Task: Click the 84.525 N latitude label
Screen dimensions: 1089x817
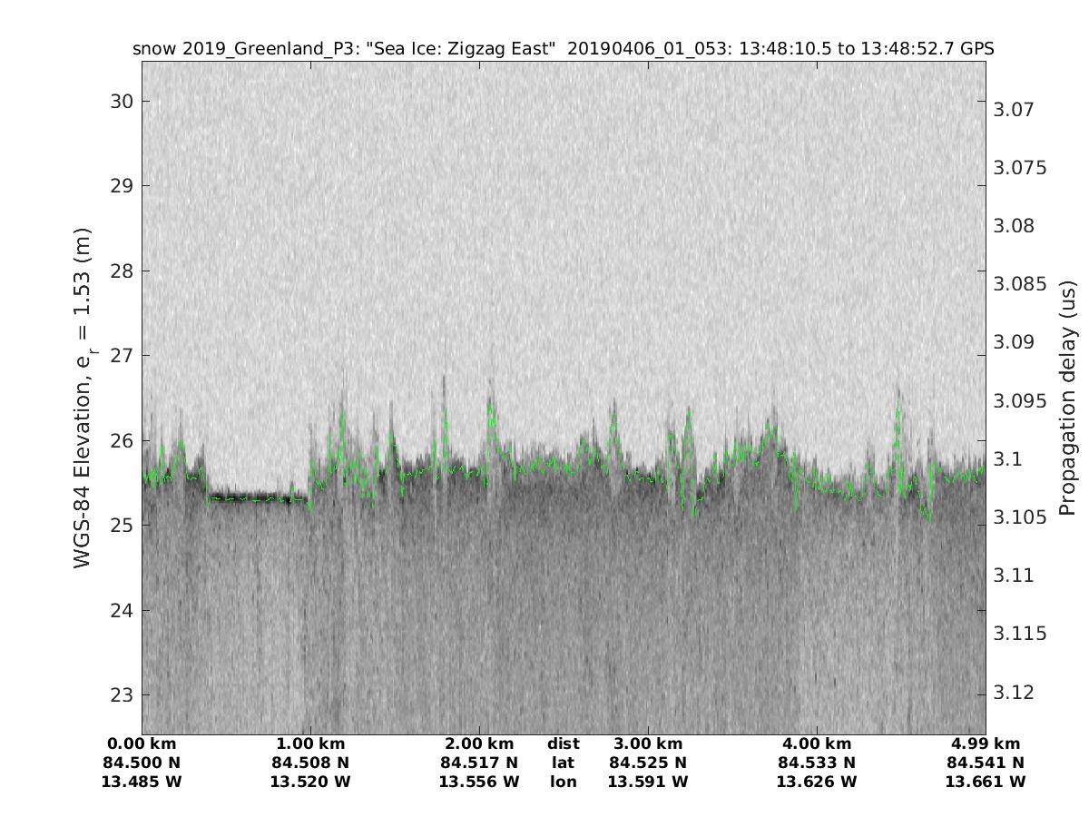Action: [647, 763]
